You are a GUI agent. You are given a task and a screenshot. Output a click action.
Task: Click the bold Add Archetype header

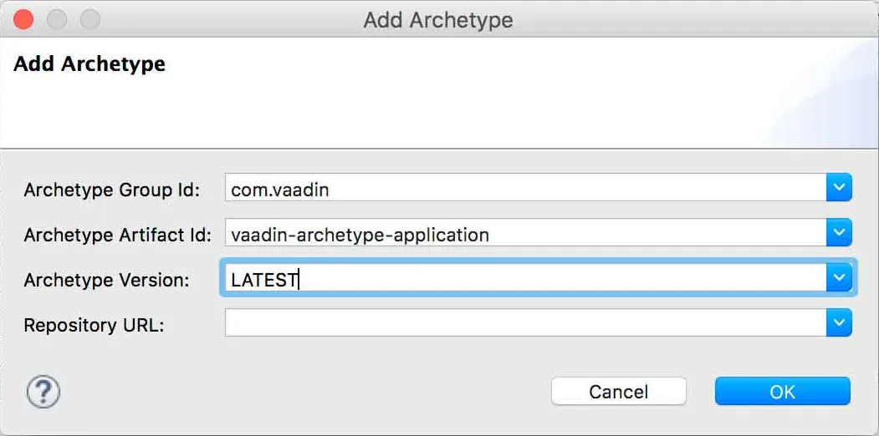click(x=89, y=64)
